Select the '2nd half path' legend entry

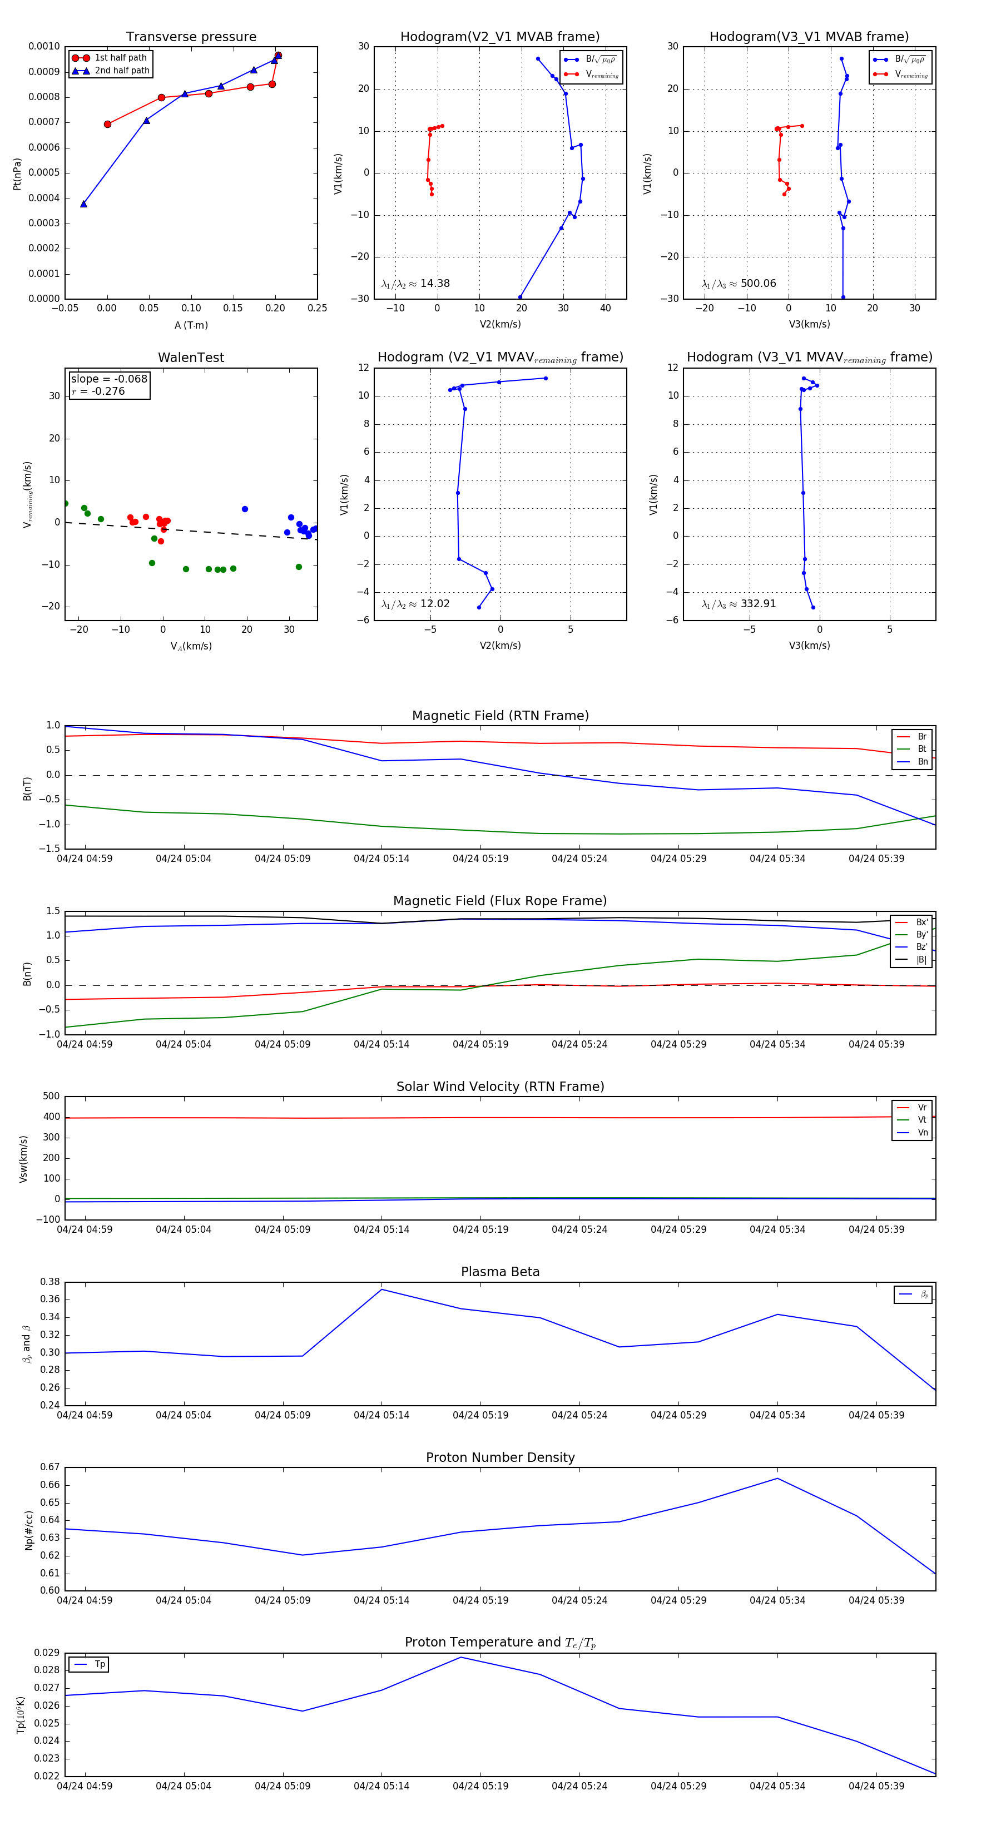111,71
